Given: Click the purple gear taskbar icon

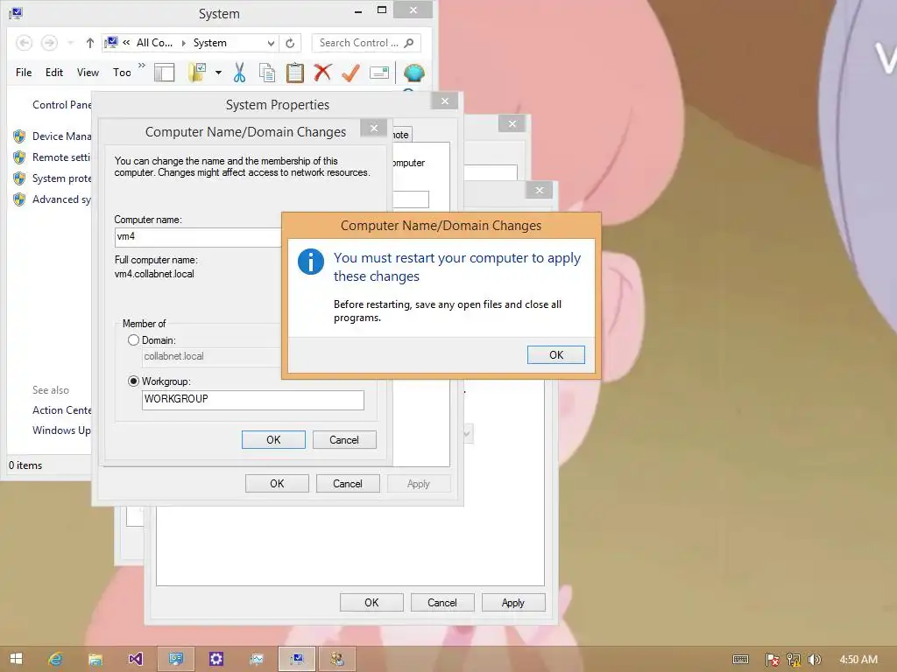Looking at the screenshot, I should point(215,659).
